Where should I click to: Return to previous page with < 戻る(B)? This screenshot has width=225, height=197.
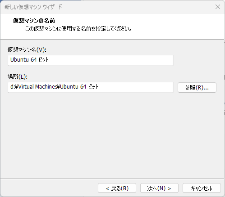(x=117, y=188)
